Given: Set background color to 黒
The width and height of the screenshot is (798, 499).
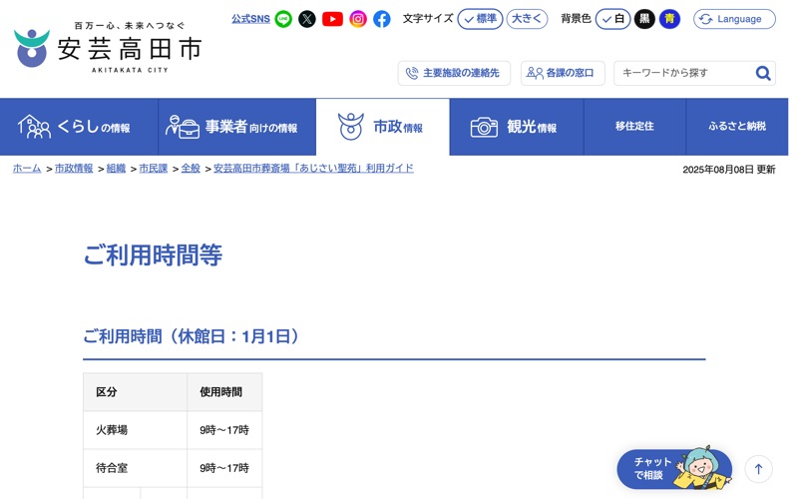Looking at the screenshot, I should point(644,19).
